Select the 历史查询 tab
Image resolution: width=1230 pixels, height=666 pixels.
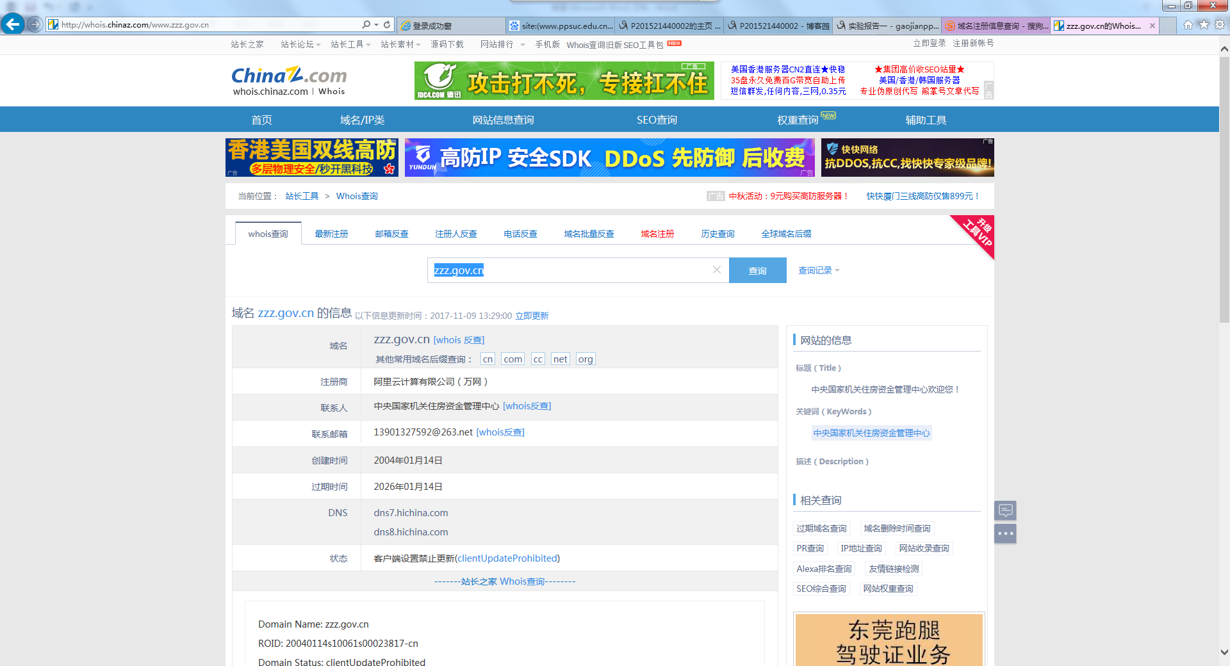718,234
